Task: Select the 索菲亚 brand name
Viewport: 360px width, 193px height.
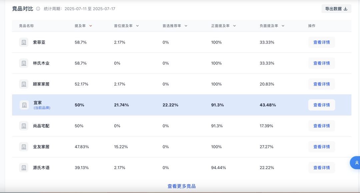Action: point(39,42)
